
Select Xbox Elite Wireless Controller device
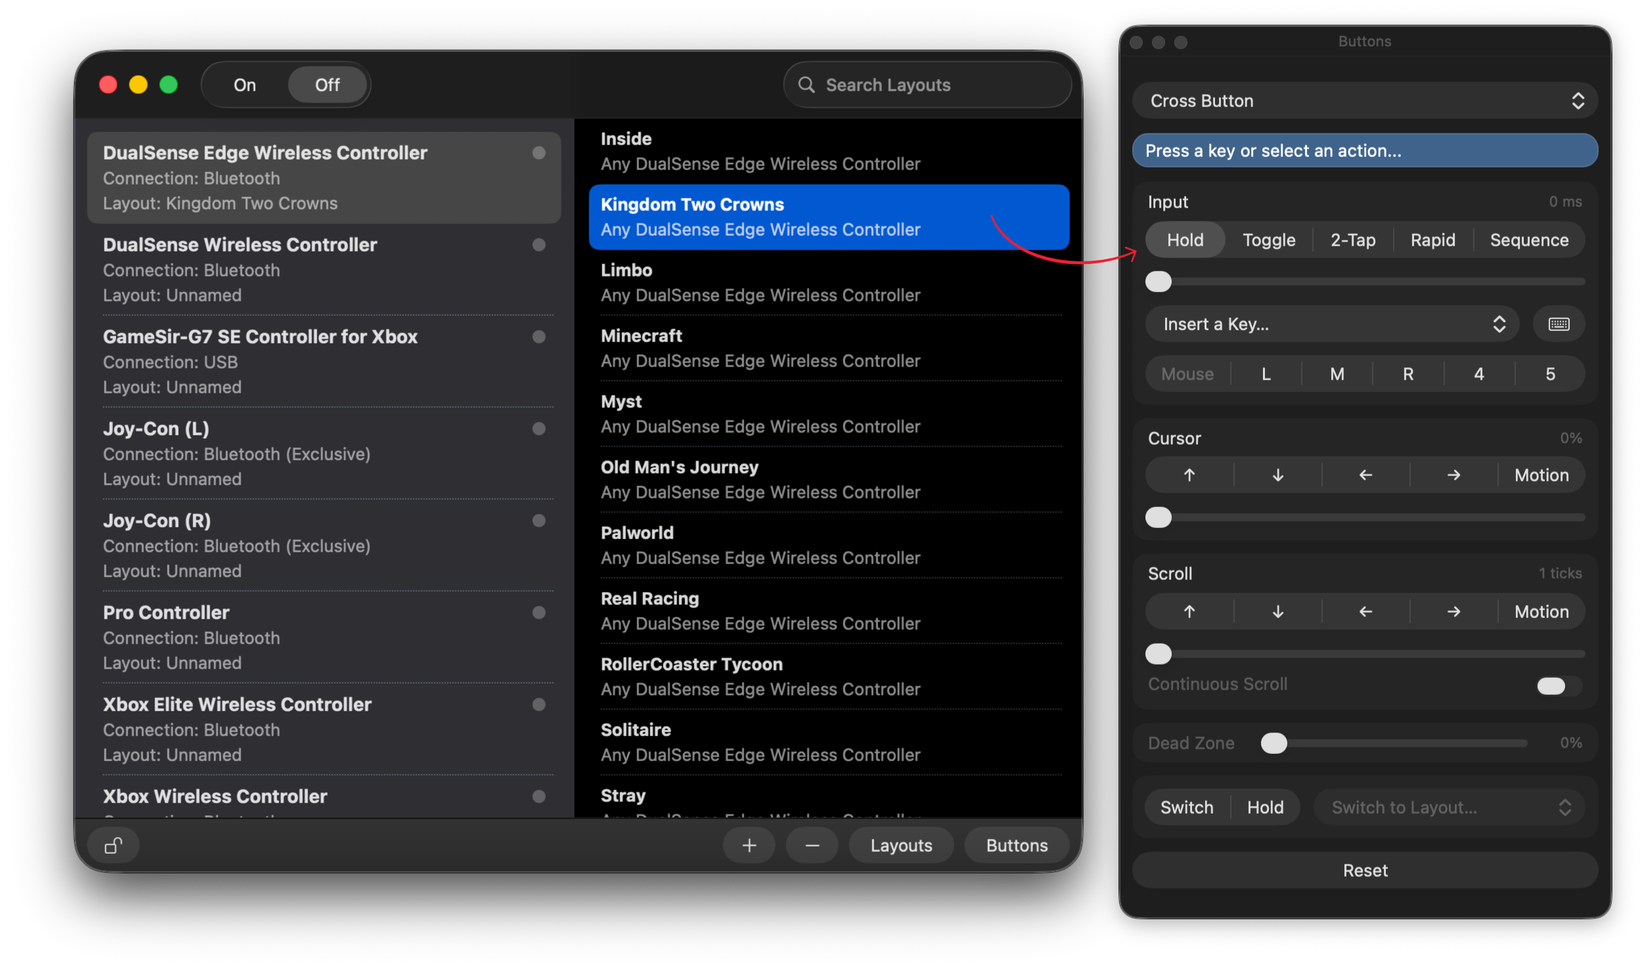pyautogui.click(x=324, y=730)
